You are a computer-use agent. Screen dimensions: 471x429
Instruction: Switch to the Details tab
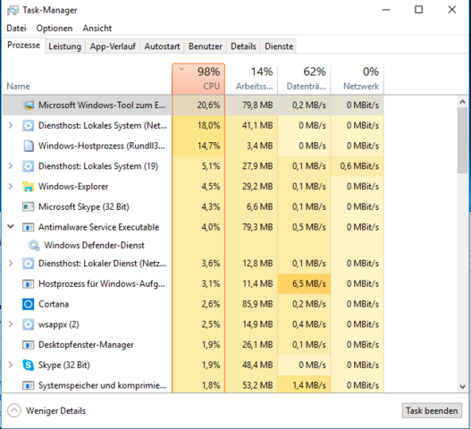click(243, 46)
